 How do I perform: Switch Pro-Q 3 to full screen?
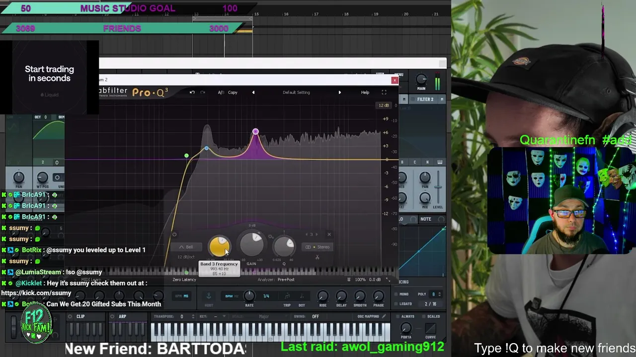tap(384, 92)
